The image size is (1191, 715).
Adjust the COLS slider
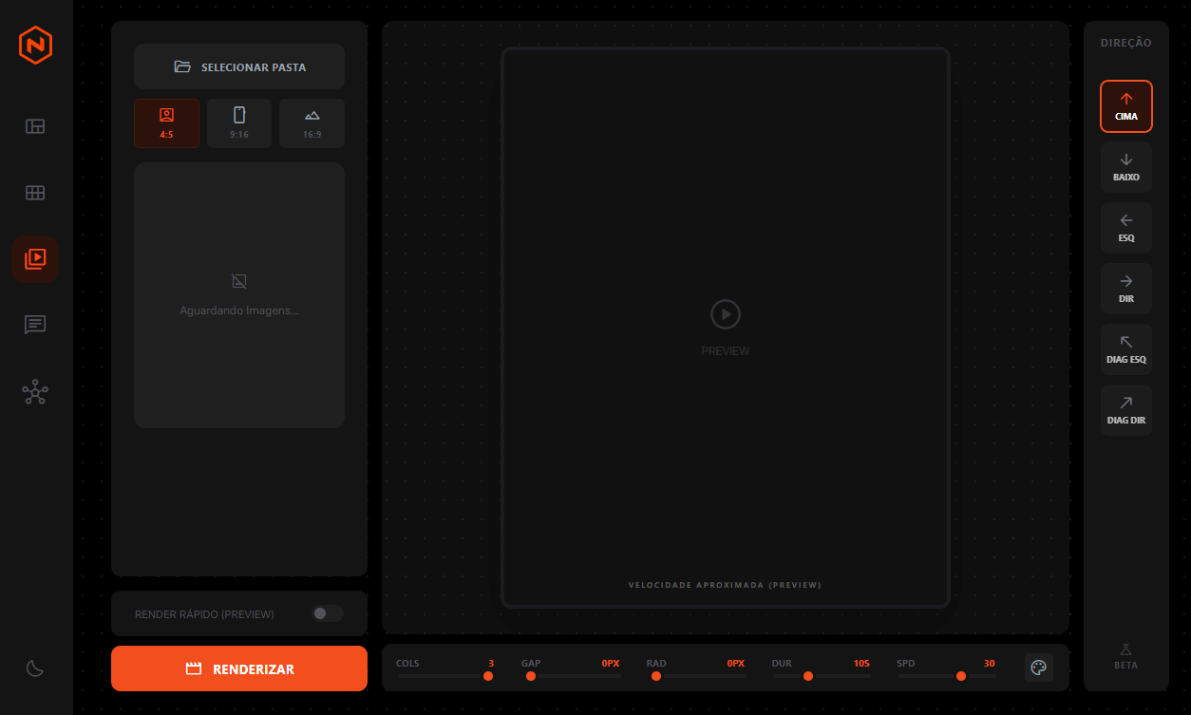444,676
